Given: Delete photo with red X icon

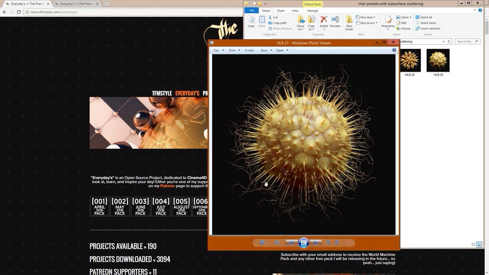Looking at the screenshot, I should pos(348,243).
